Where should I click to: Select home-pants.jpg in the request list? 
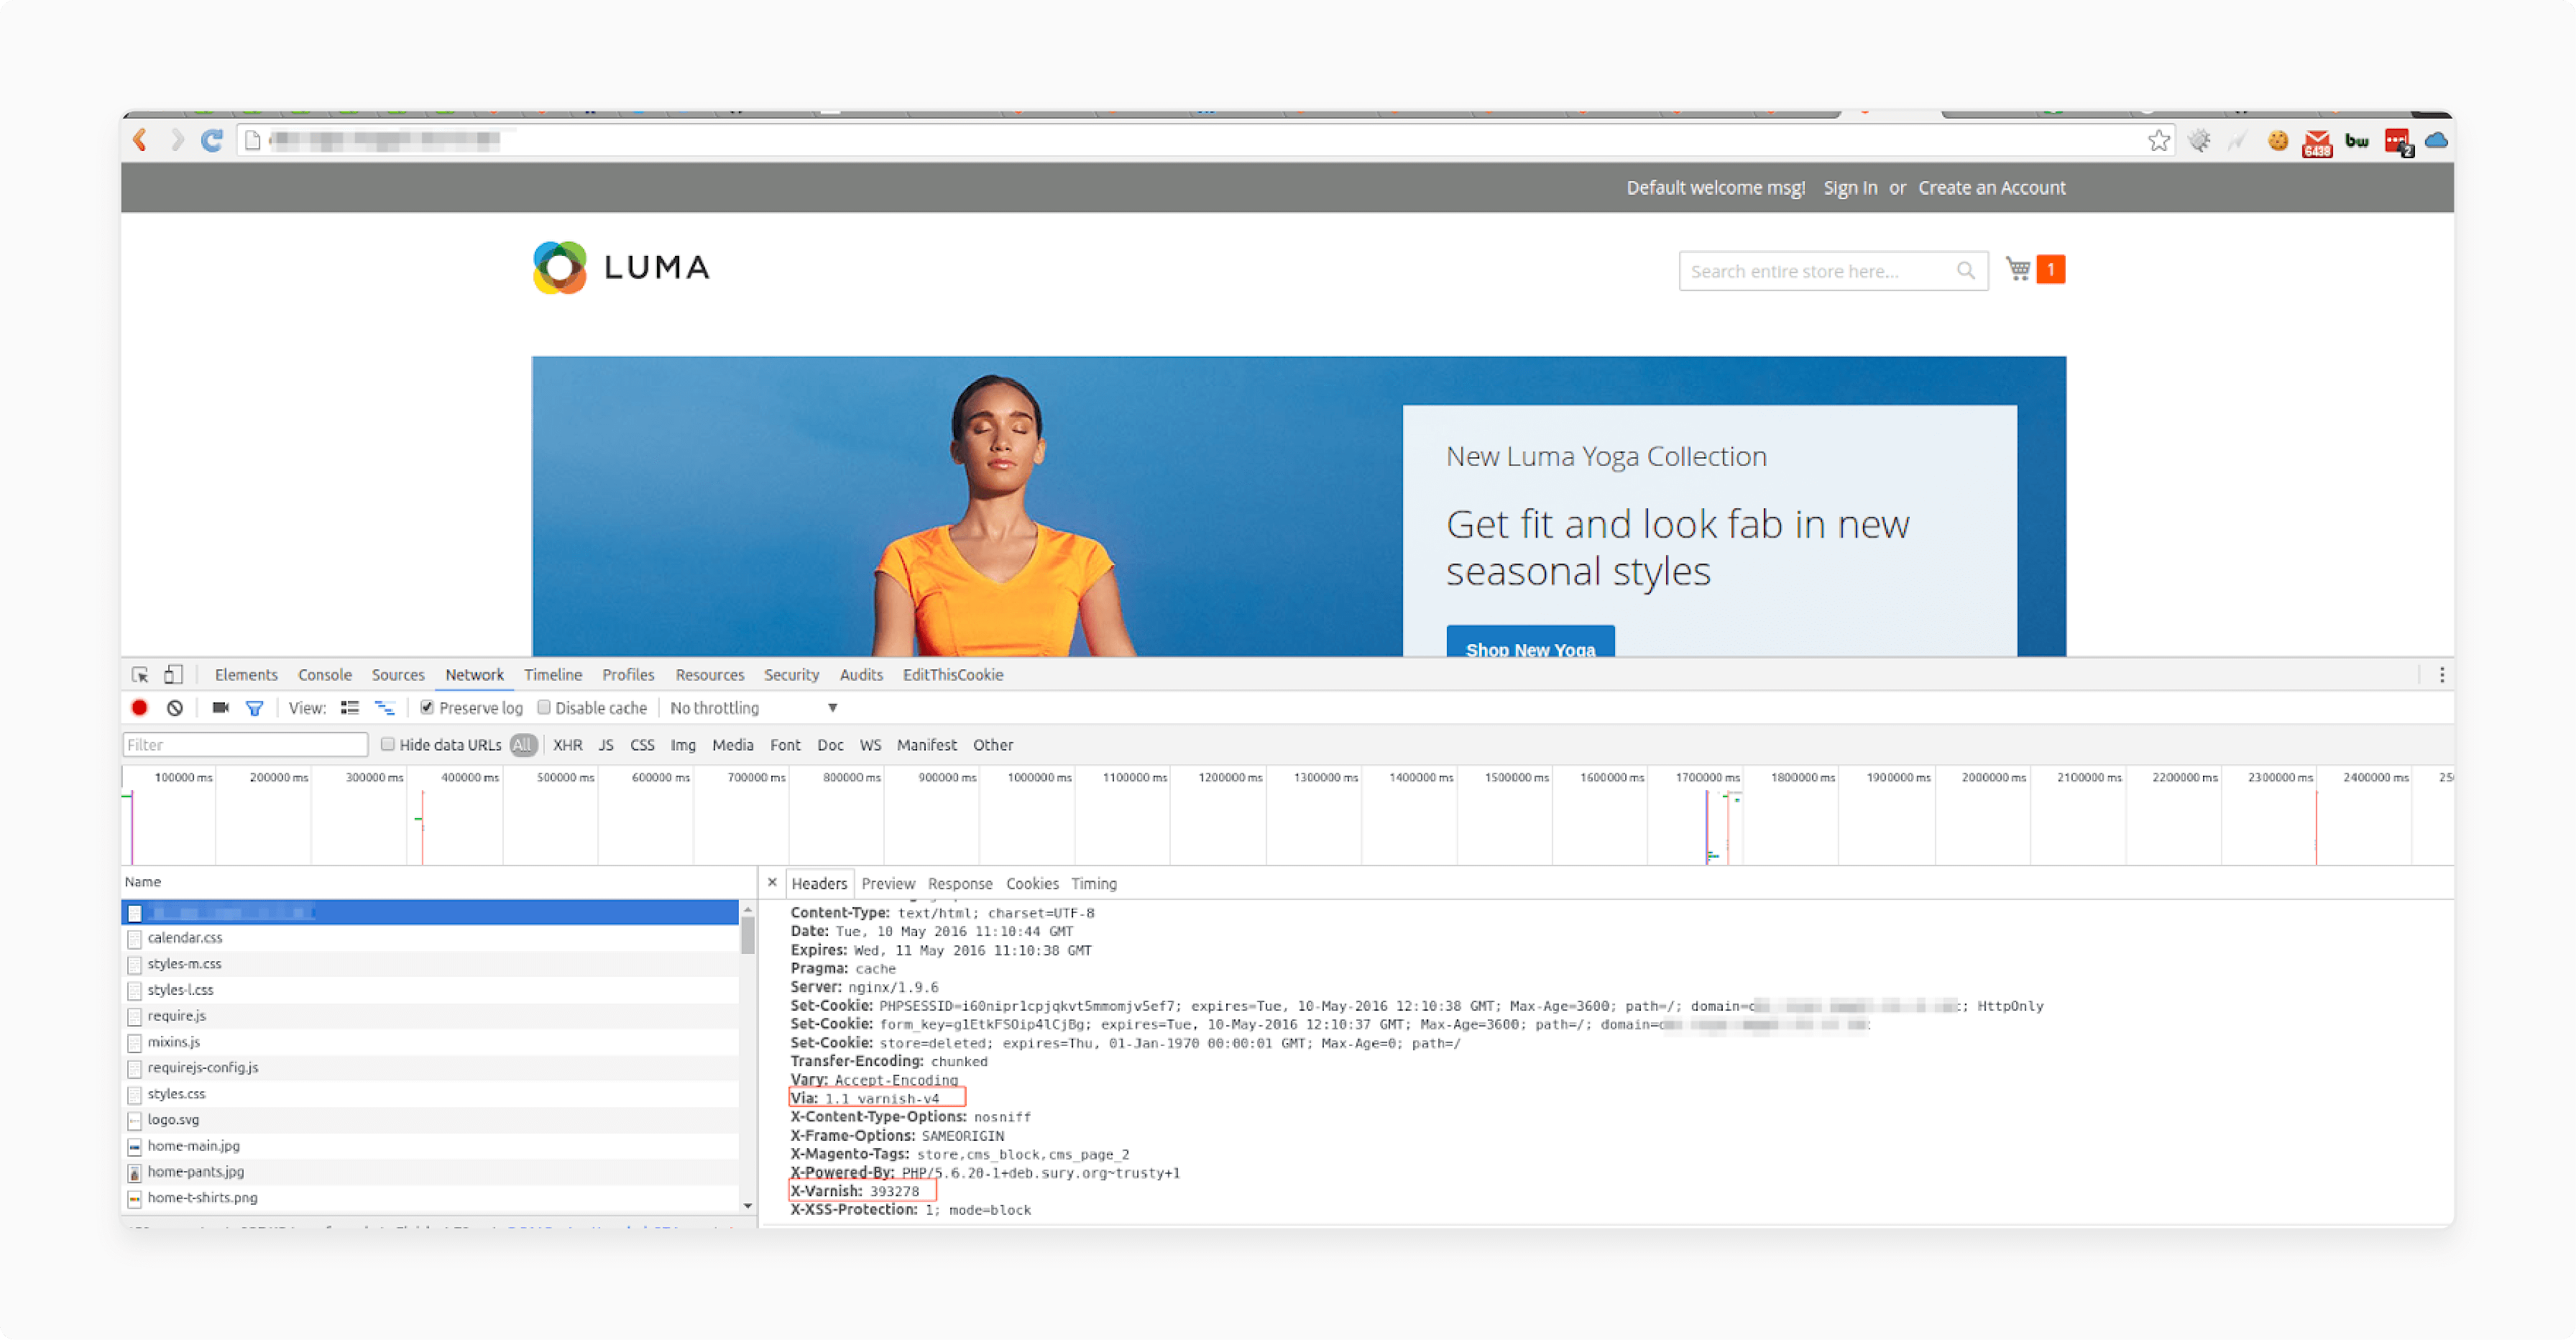[430, 1172]
